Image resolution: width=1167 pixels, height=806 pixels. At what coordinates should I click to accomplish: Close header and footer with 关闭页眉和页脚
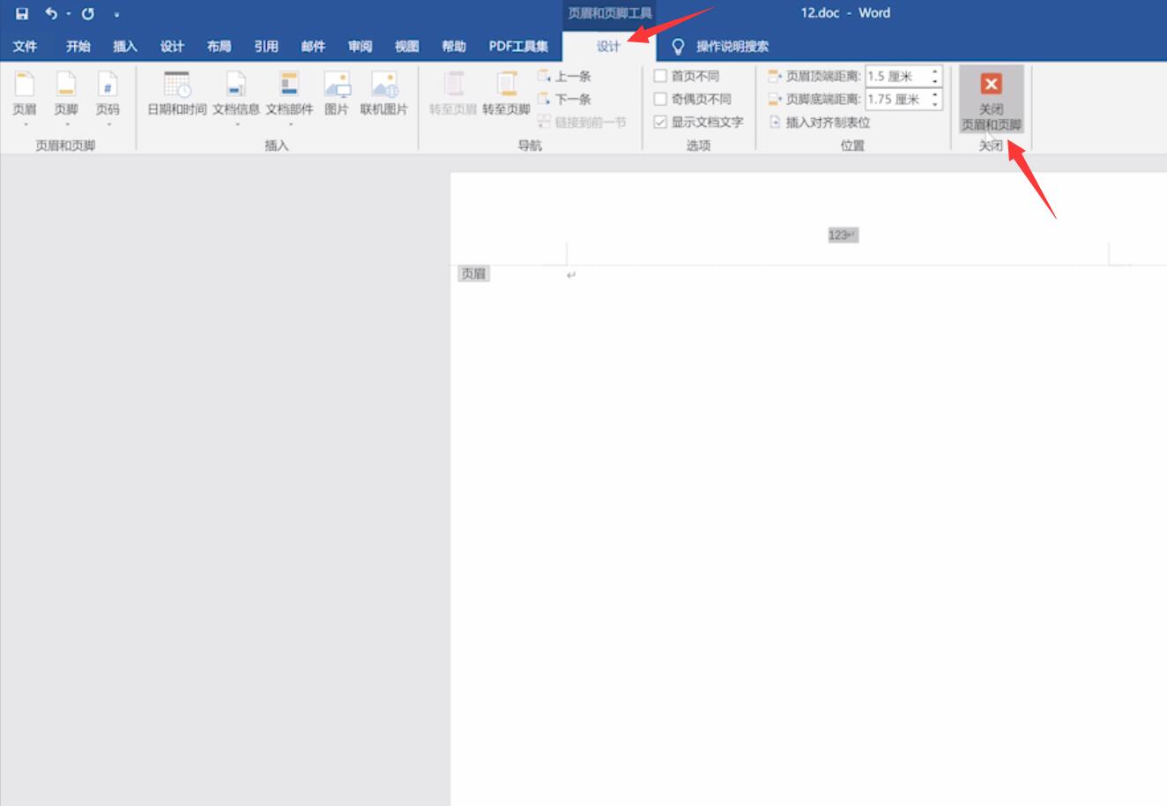coord(991,100)
